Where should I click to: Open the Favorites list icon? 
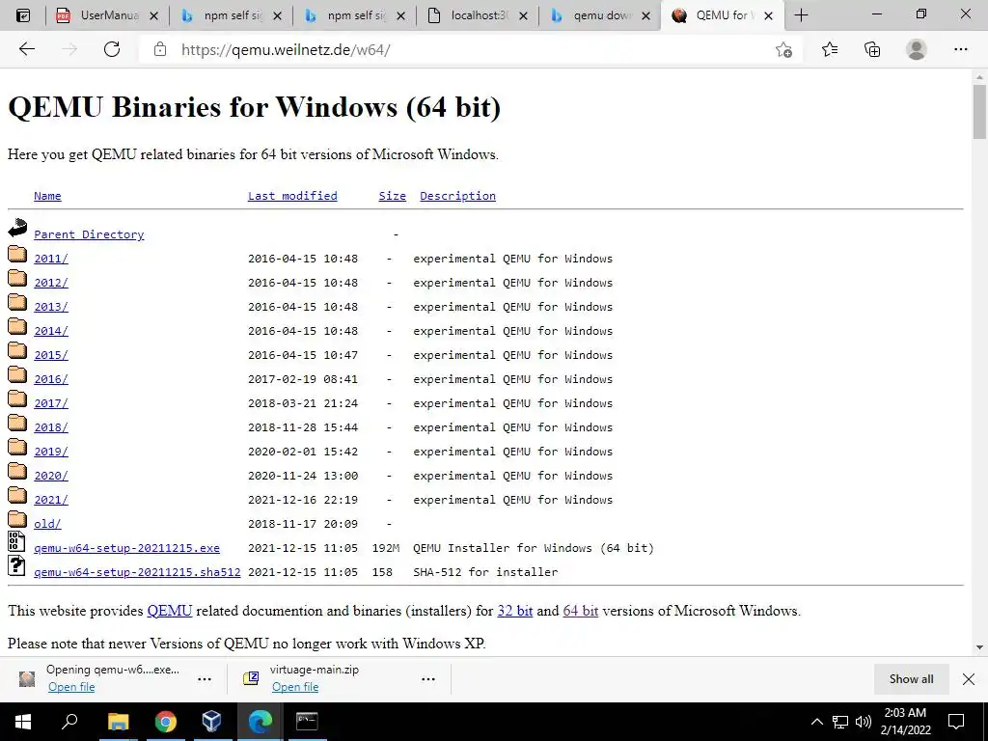829,49
